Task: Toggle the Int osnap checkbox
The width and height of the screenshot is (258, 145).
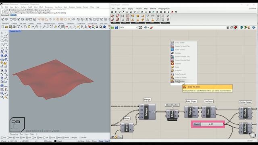Action: 33,138
